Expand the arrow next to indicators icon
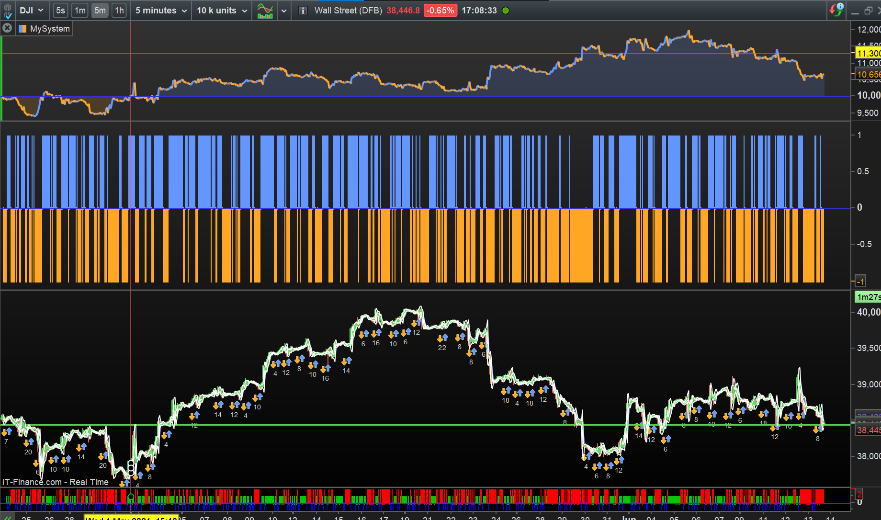Image resolution: width=881 pixels, height=520 pixels. coord(284,11)
